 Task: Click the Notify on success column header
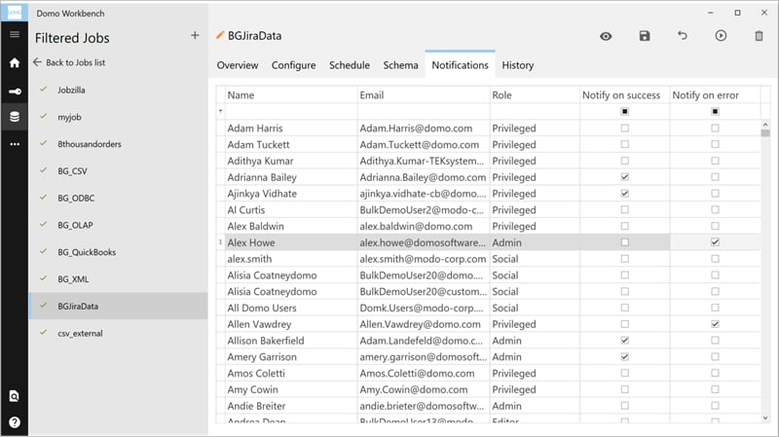[624, 94]
